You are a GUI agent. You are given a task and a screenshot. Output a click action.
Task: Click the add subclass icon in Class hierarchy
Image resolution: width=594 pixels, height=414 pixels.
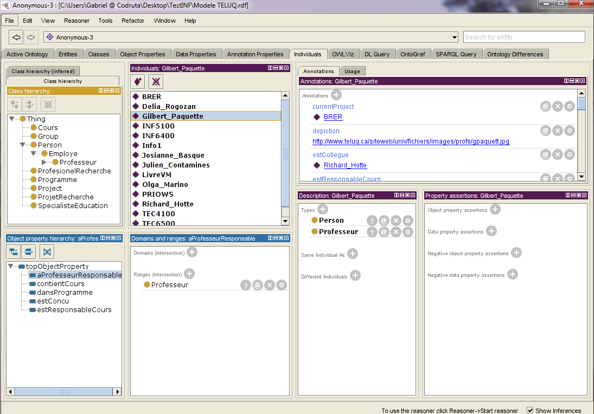(x=15, y=104)
